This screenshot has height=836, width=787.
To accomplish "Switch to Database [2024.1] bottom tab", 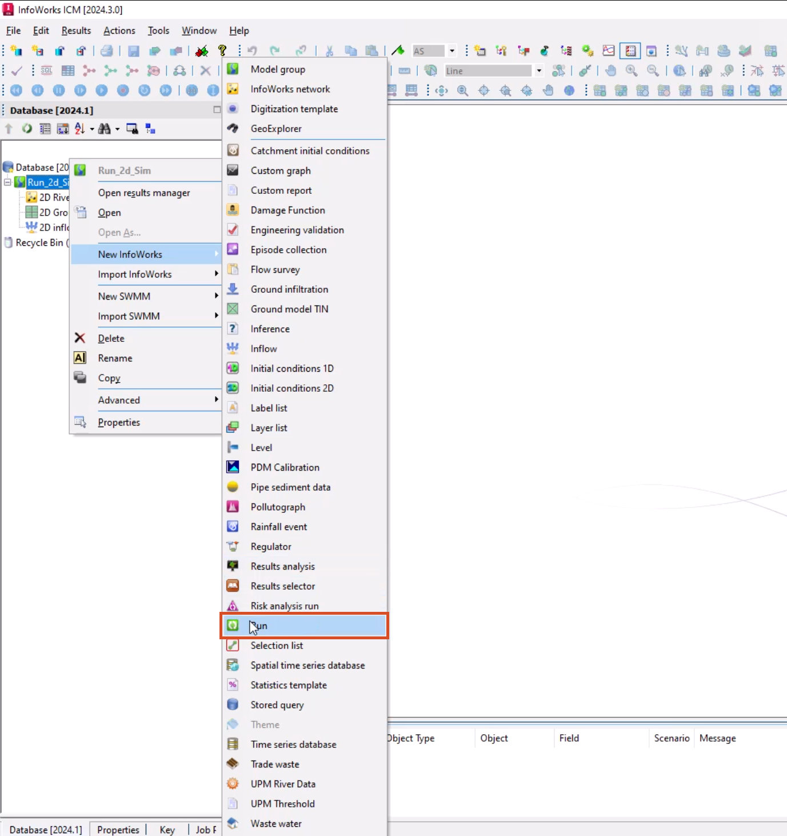I will (46, 830).
